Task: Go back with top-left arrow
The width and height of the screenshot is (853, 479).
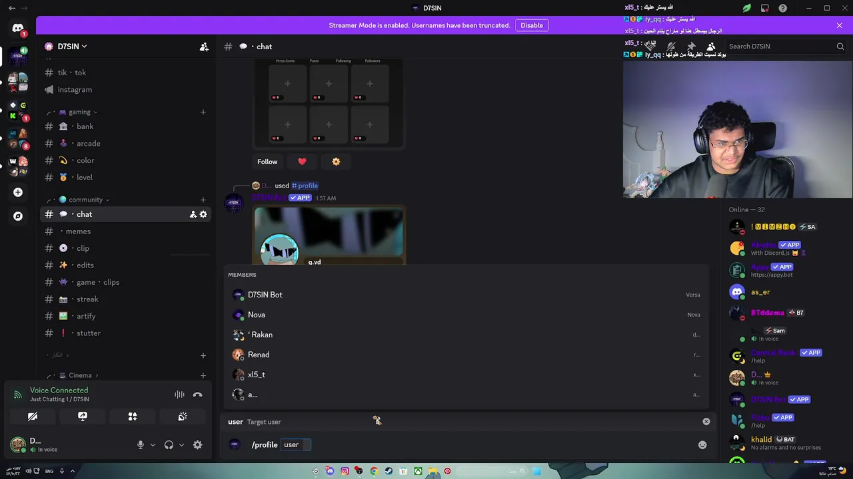Action: pyautogui.click(x=11, y=8)
